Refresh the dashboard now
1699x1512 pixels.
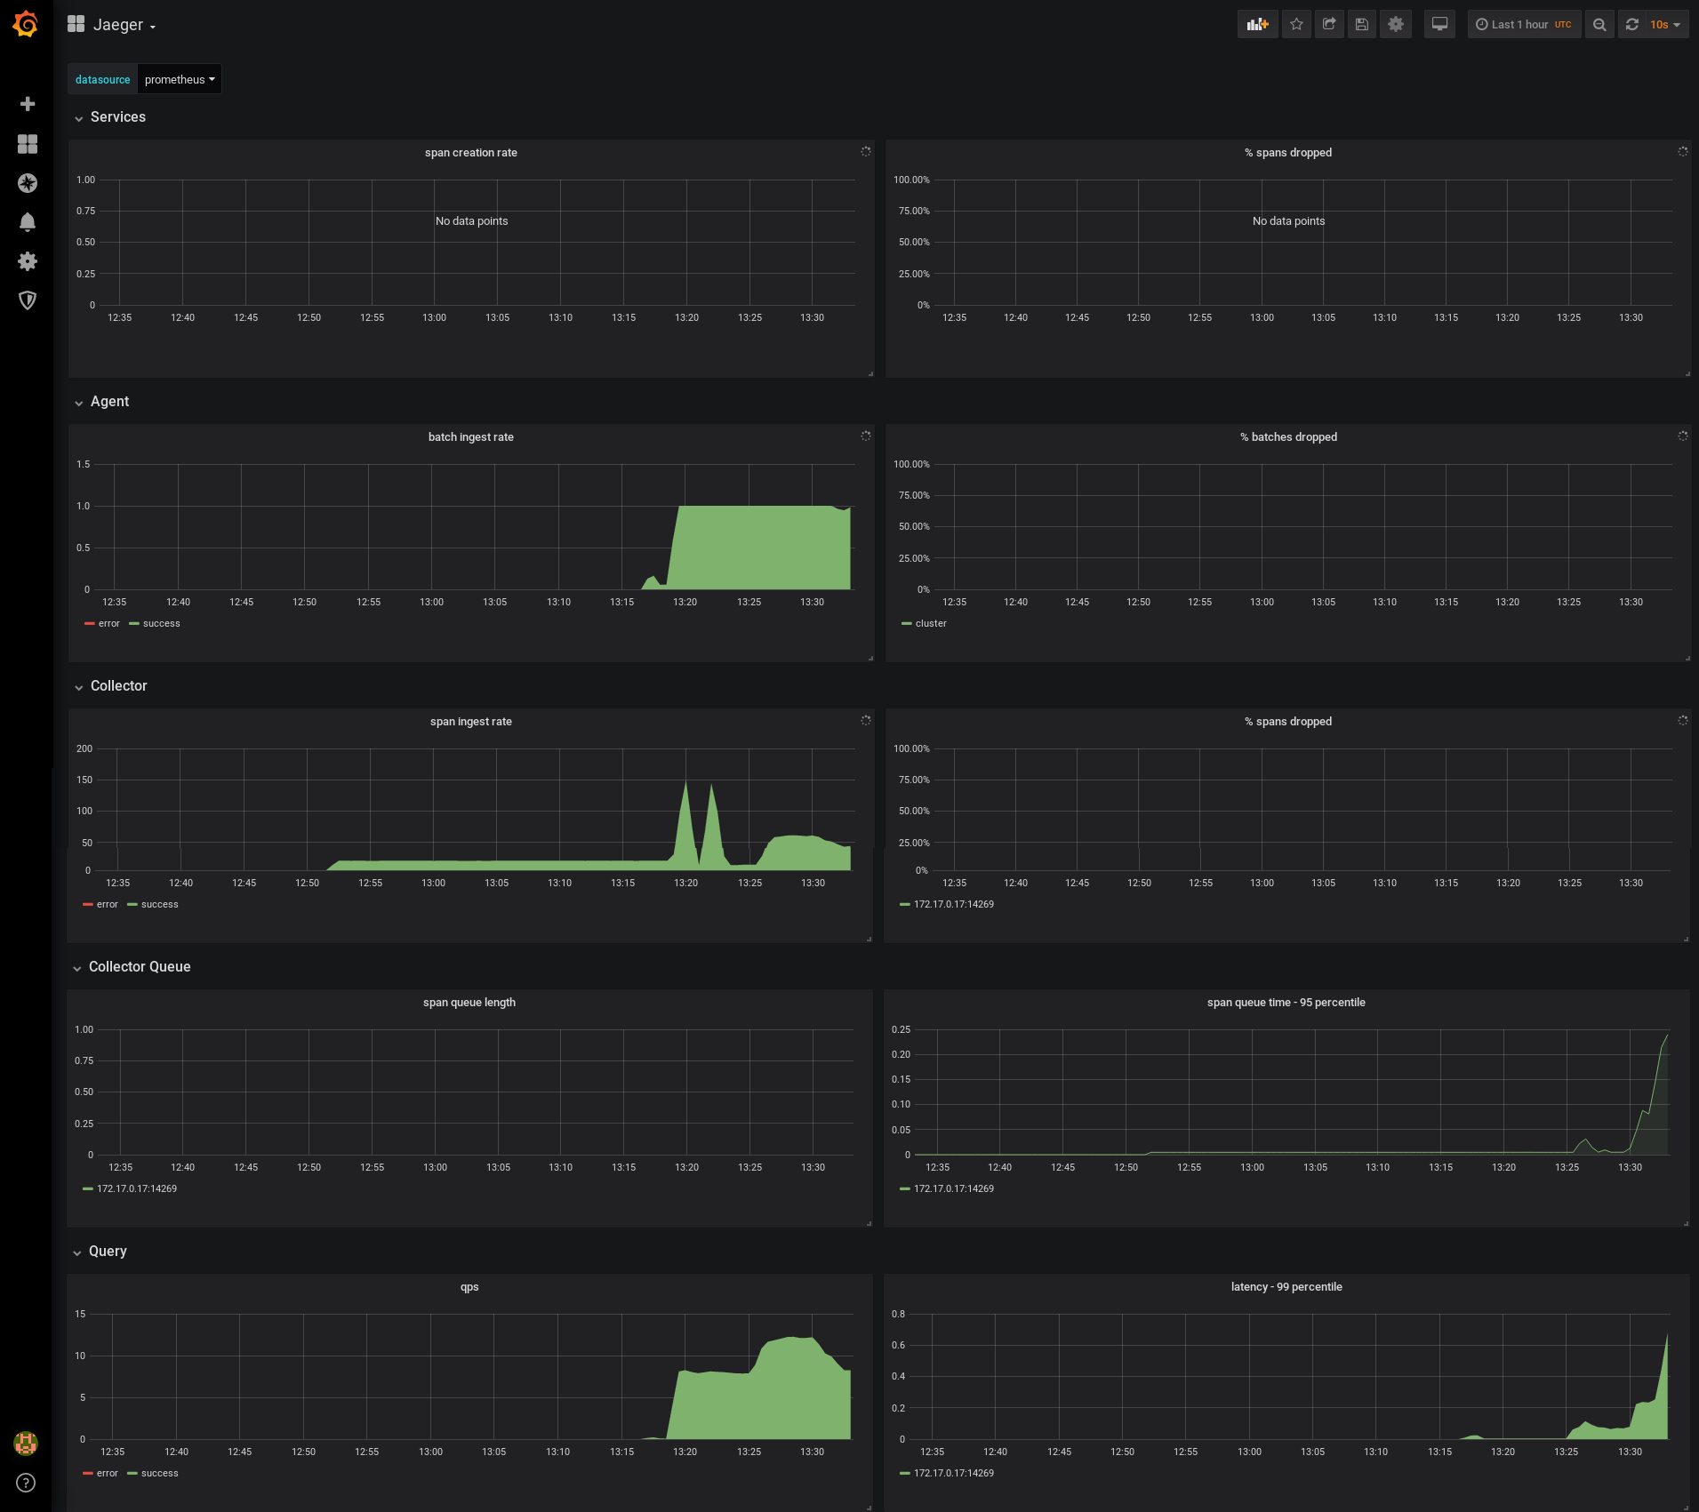tap(1632, 25)
